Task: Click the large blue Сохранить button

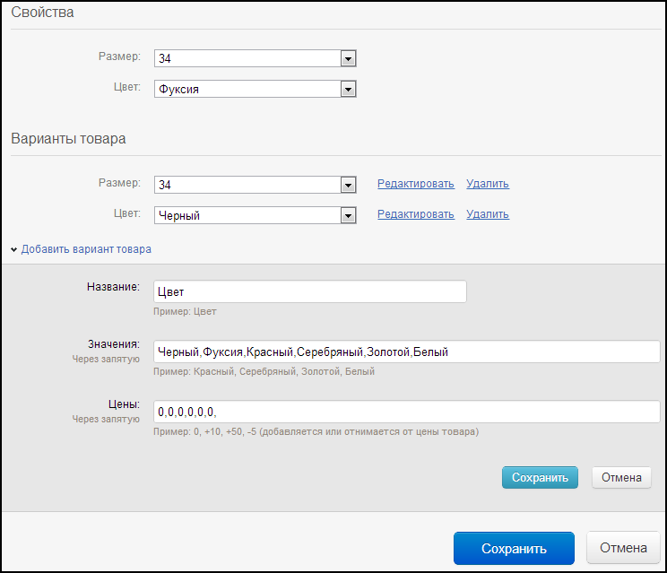Action: click(514, 548)
